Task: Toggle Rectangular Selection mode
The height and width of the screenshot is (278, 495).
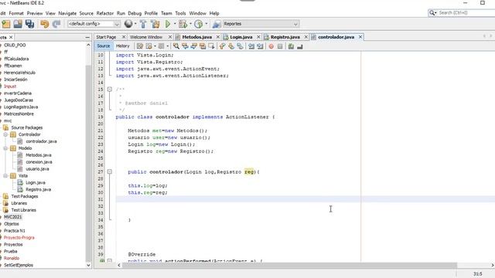Action: 211,46
